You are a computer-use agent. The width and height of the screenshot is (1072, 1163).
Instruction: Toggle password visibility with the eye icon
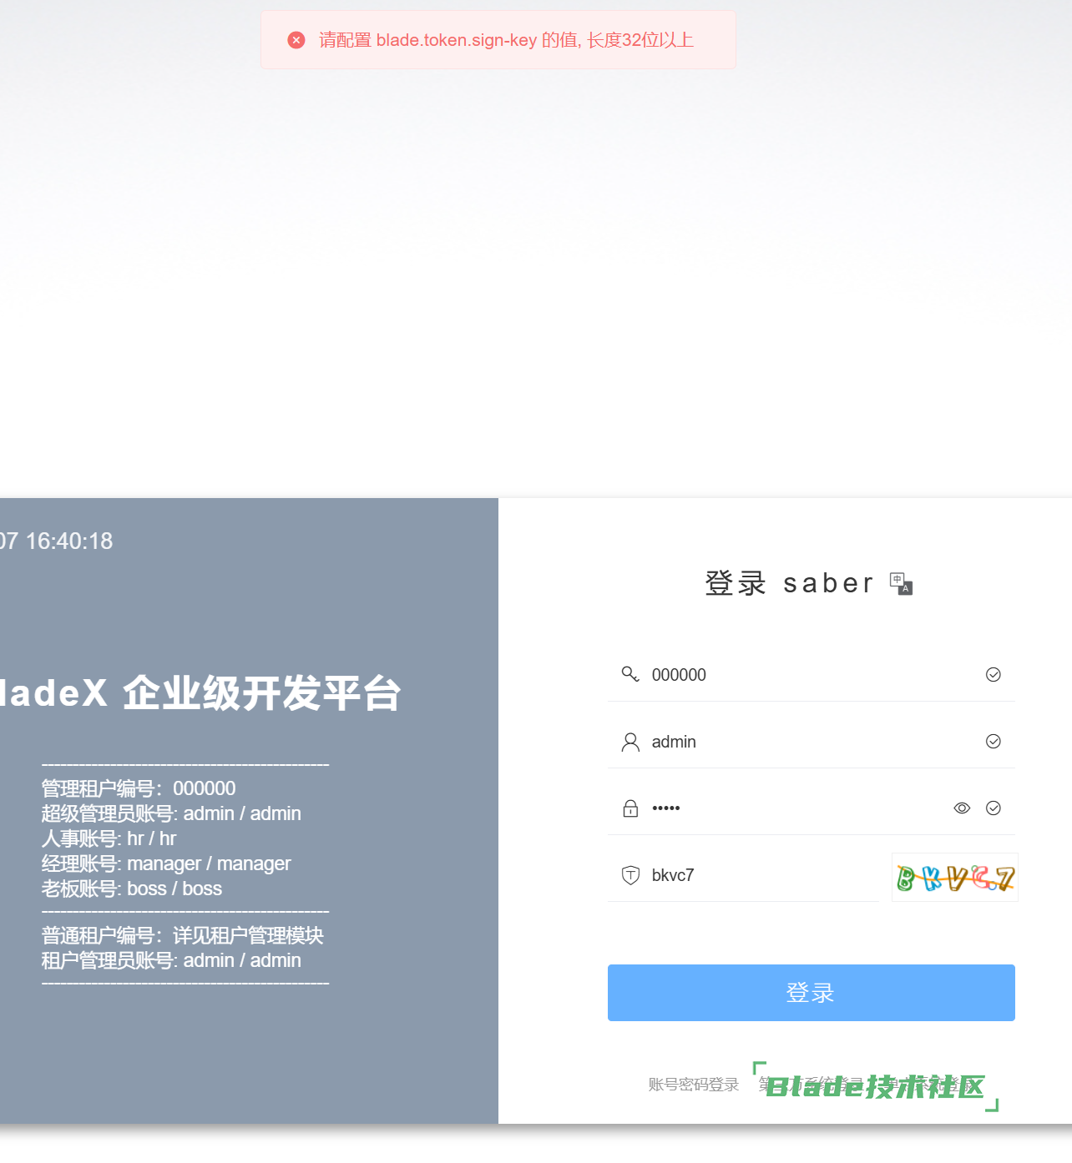(962, 808)
